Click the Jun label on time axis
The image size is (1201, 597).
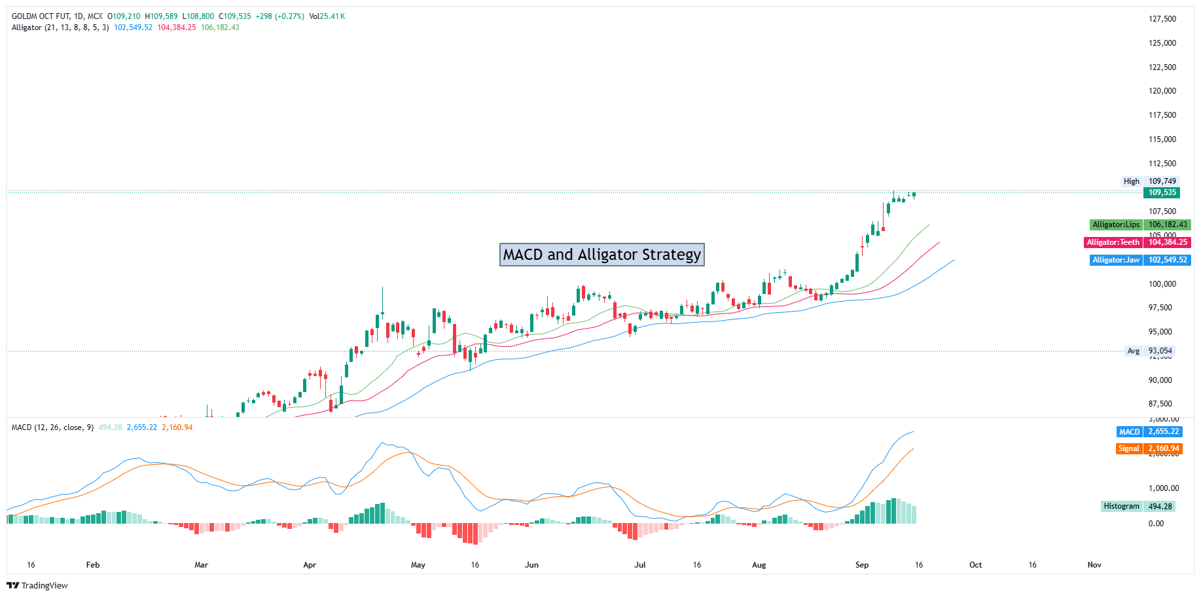click(x=531, y=565)
